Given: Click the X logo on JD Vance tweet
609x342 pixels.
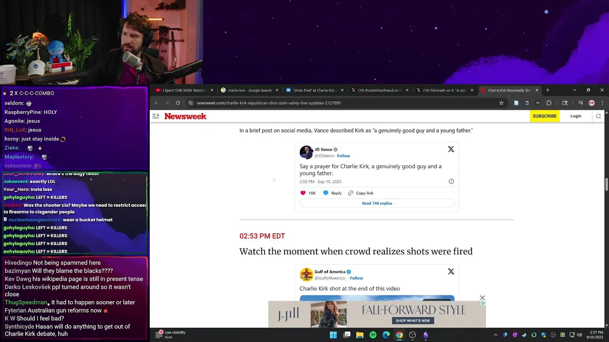Looking at the screenshot, I should [x=451, y=149].
